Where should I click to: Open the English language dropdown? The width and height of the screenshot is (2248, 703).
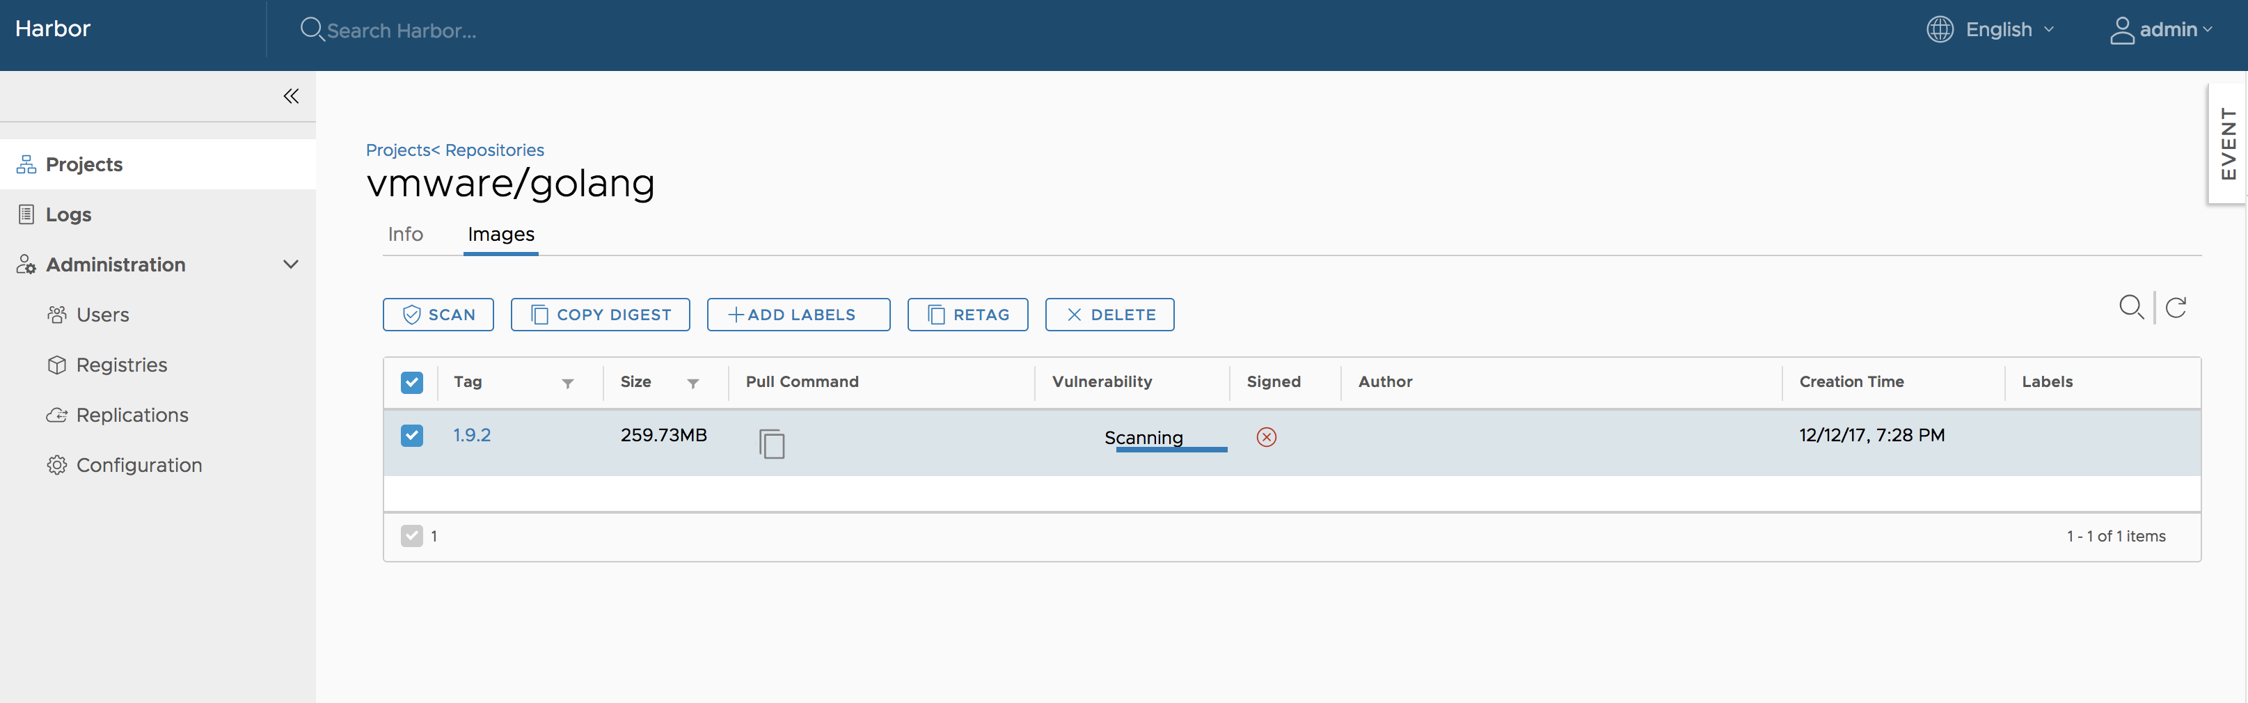tap(2010, 30)
